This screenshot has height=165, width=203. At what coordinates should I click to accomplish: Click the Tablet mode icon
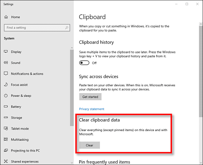(6, 129)
